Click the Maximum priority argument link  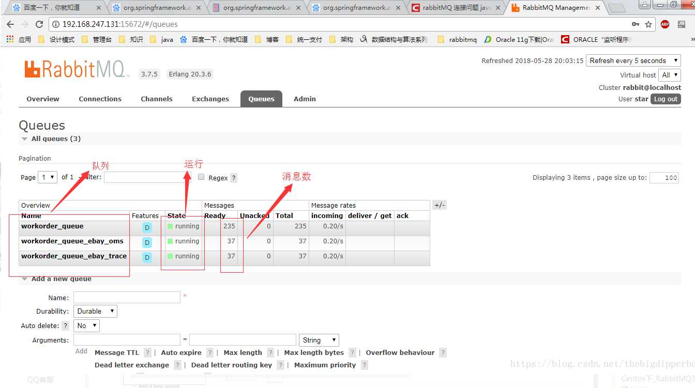click(325, 365)
